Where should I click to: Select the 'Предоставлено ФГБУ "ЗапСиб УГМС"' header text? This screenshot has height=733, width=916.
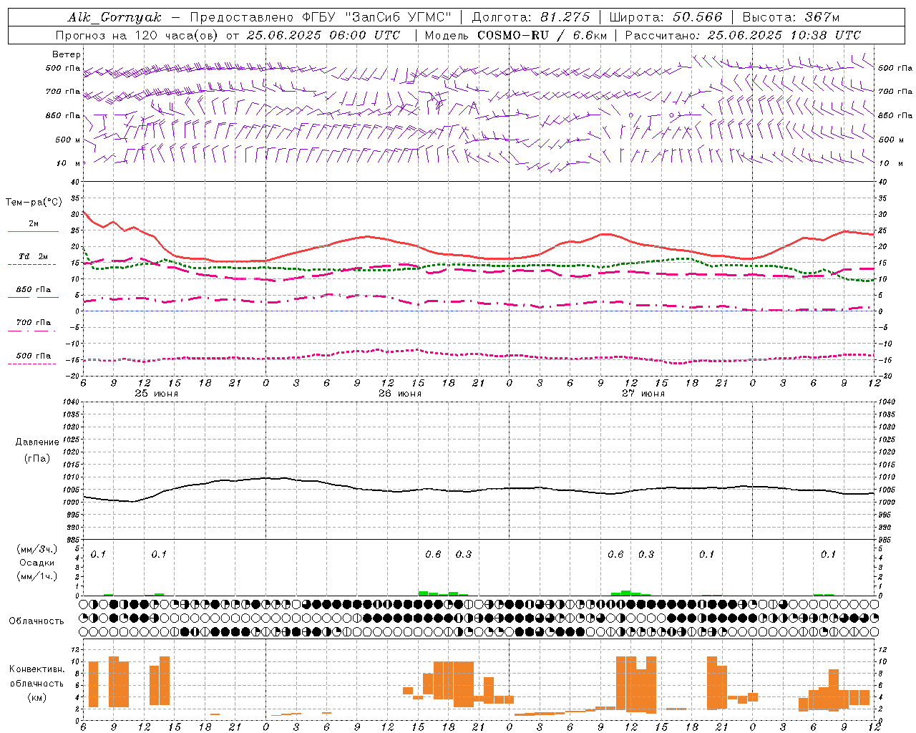[321, 17]
